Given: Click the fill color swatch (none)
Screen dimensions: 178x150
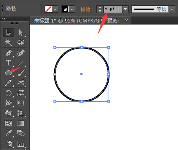Looking at the screenshot, I should click(48, 9).
